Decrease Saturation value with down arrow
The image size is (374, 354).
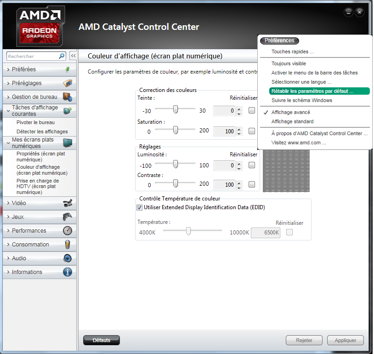pos(239,134)
